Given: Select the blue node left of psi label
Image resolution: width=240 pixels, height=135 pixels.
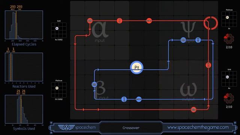Looking at the screenshot, I should pyautogui.click(x=183, y=40).
